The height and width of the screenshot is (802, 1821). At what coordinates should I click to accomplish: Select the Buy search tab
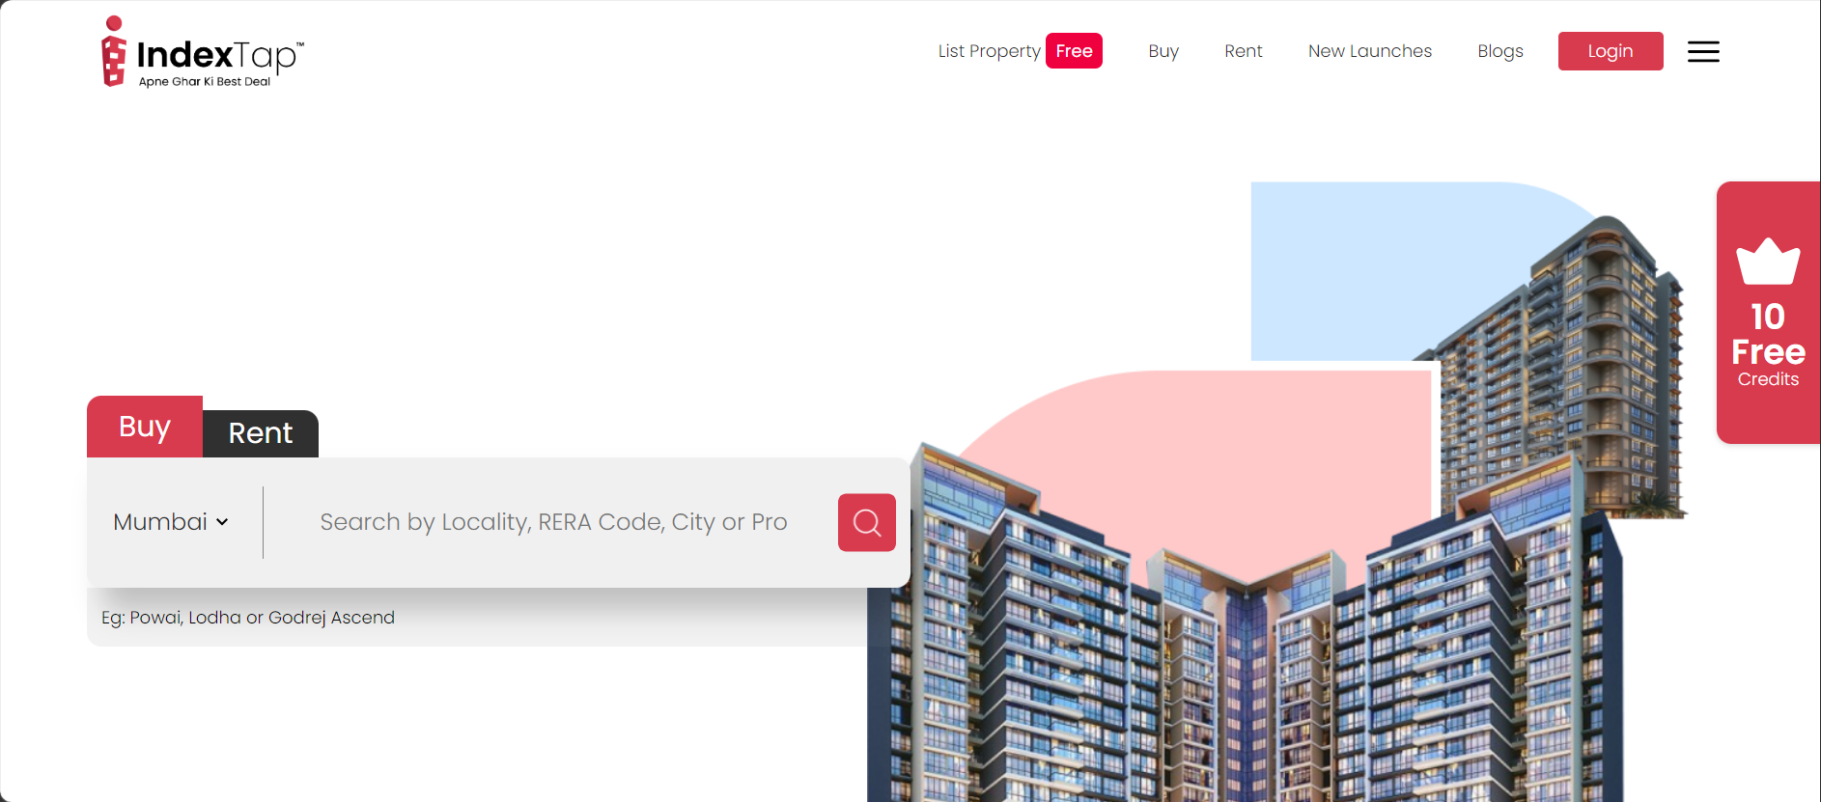tap(145, 427)
